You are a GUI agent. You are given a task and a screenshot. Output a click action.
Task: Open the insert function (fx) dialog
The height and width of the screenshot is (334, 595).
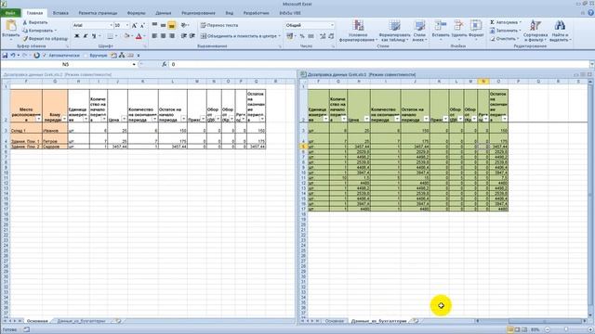point(165,64)
